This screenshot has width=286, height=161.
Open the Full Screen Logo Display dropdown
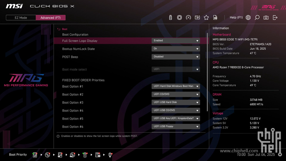176,41
